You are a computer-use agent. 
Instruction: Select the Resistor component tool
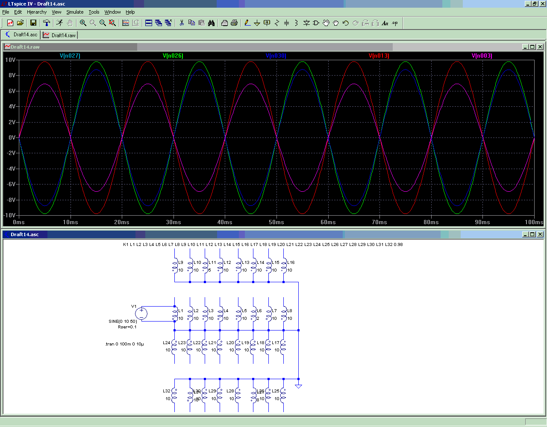pyautogui.click(x=277, y=23)
